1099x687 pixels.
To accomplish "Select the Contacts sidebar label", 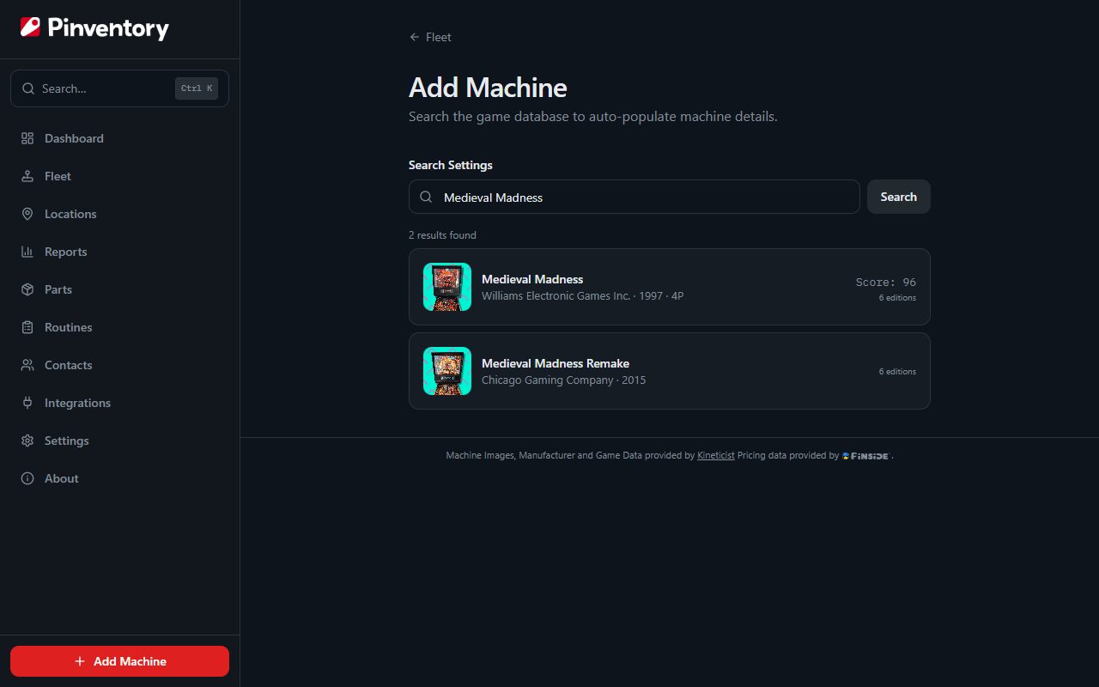I will [68, 365].
